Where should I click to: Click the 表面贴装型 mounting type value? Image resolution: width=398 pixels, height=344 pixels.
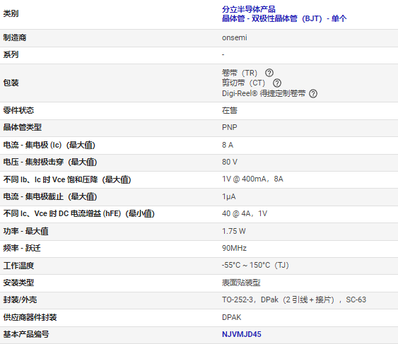pos(241,283)
